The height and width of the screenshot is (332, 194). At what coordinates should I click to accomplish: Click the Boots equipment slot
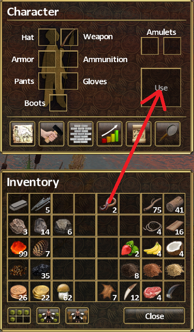click(x=58, y=103)
